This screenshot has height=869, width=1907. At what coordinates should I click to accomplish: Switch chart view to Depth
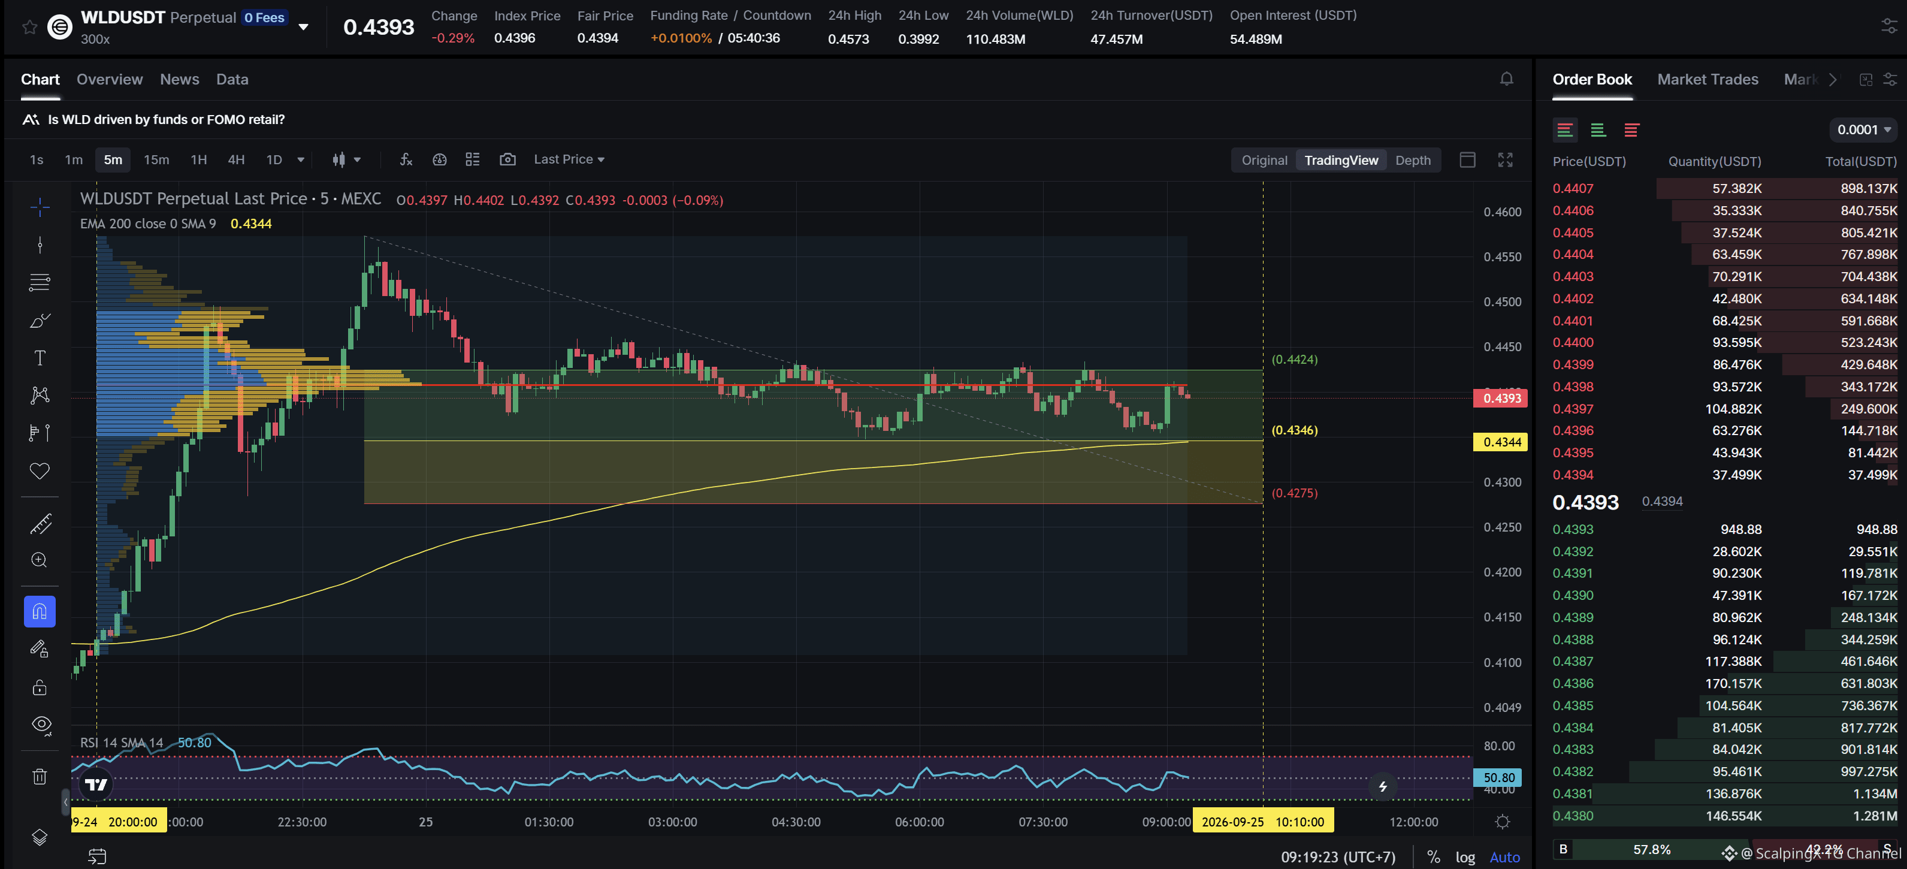[x=1413, y=160]
